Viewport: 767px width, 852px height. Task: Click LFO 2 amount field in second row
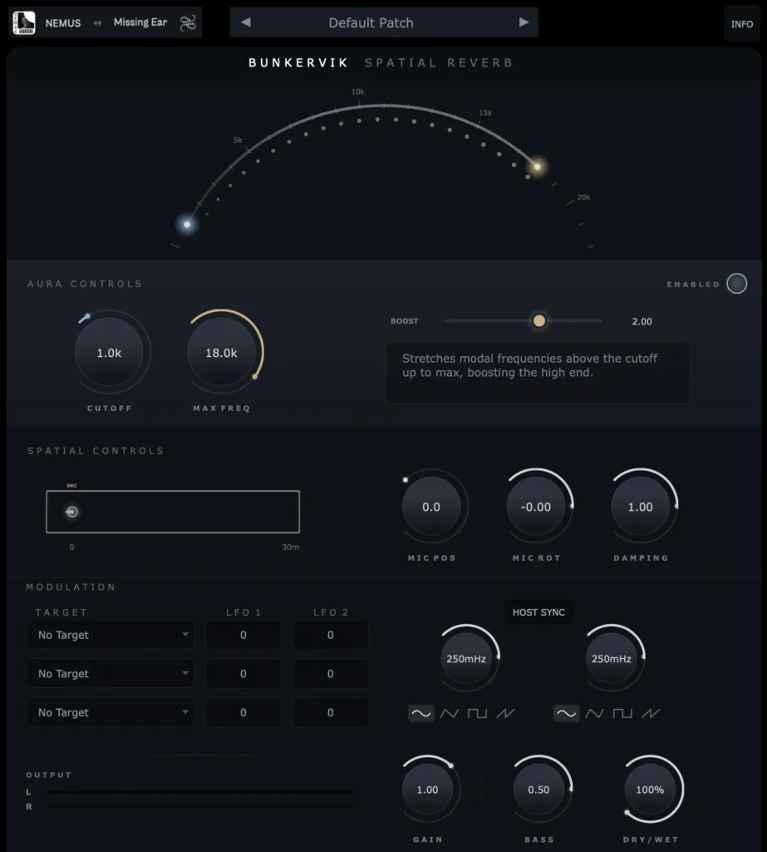(331, 673)
